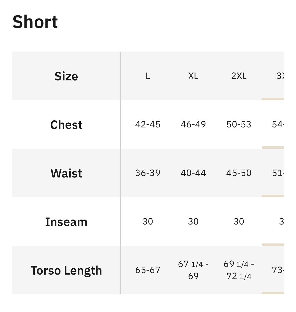
Task: Click the L size column header
Action: (x=148, y=76)
